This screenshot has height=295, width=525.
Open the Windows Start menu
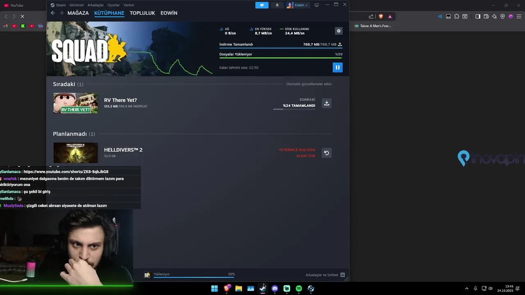click(x=215, y=288)
